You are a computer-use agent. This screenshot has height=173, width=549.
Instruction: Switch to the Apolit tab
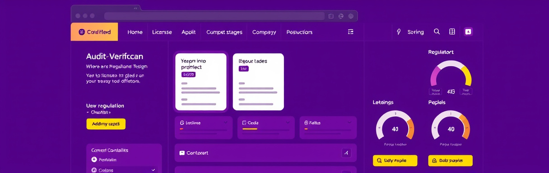point(189,32)
